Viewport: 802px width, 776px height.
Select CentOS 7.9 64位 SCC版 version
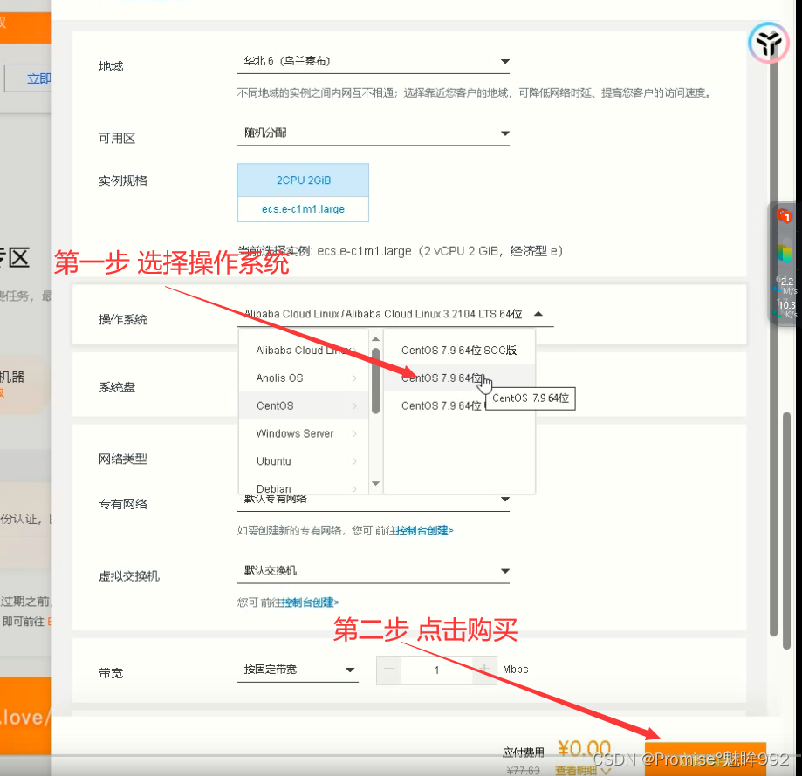click(x=459, y=350)
